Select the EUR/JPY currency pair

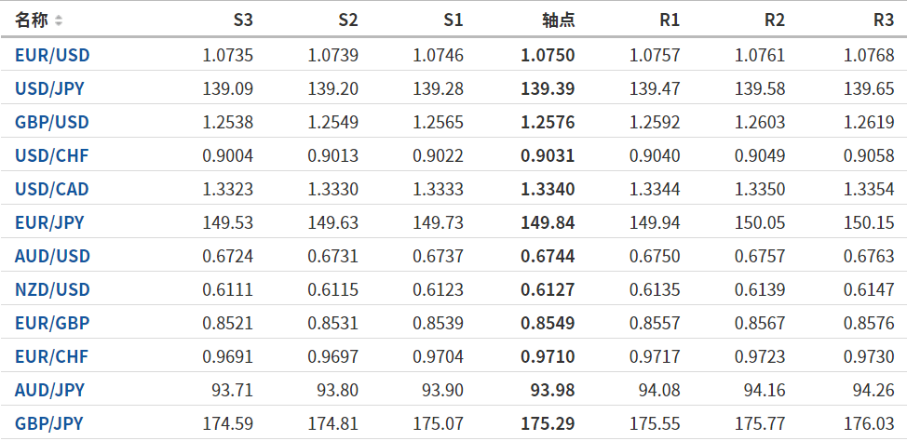49,222
